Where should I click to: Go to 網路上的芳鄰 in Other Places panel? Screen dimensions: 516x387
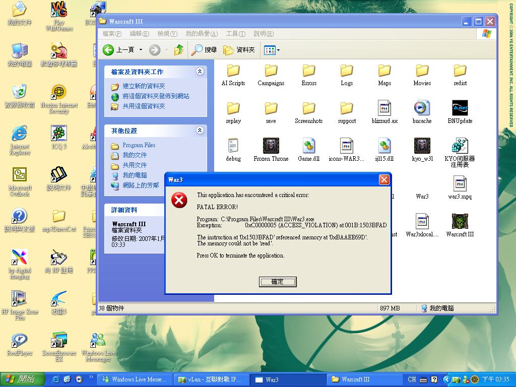tap(141, 185)
